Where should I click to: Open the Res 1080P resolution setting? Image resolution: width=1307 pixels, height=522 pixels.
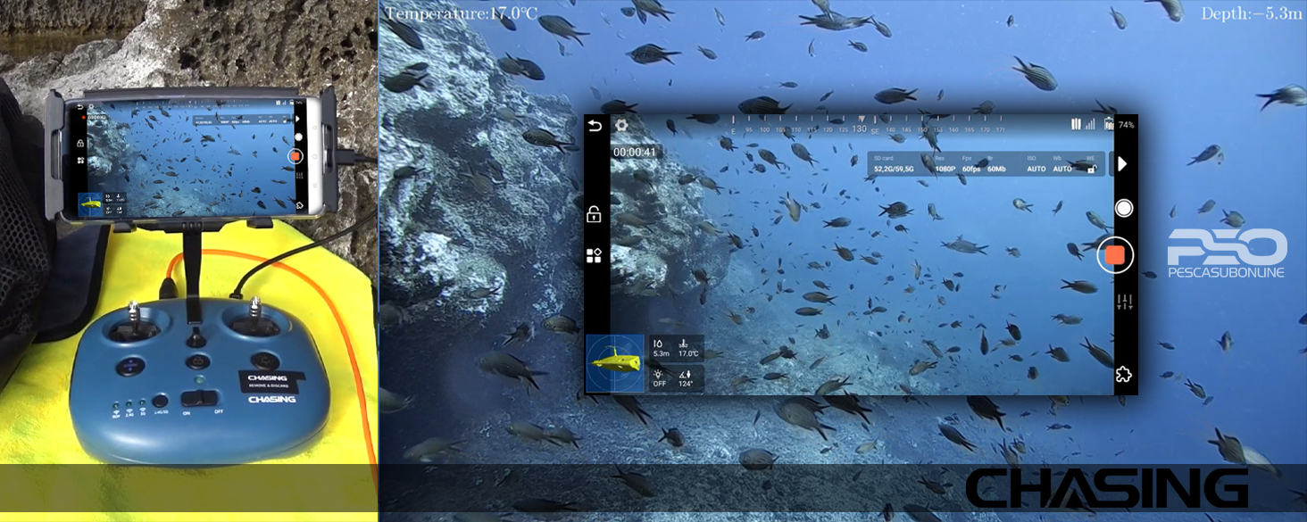pos(945,164)
